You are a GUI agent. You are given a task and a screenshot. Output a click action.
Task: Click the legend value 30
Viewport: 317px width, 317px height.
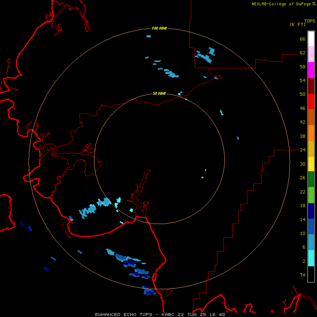coord(303,164)
